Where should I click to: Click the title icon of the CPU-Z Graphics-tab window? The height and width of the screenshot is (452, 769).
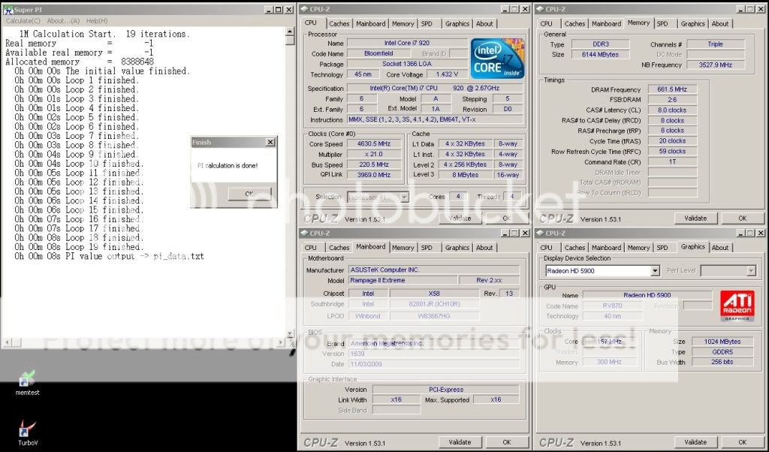click(540, 233)
